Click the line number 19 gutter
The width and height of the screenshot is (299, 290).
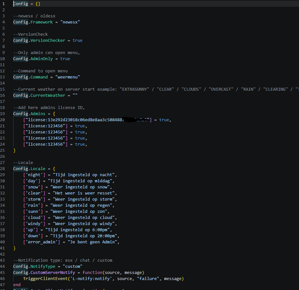coord(3,113)
